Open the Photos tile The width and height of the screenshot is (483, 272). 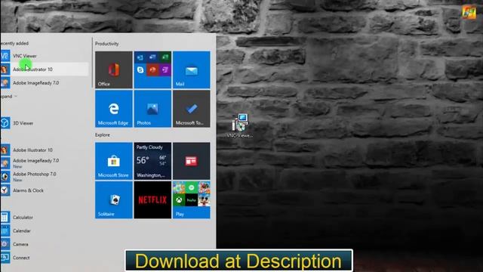(x=152, y=109)
